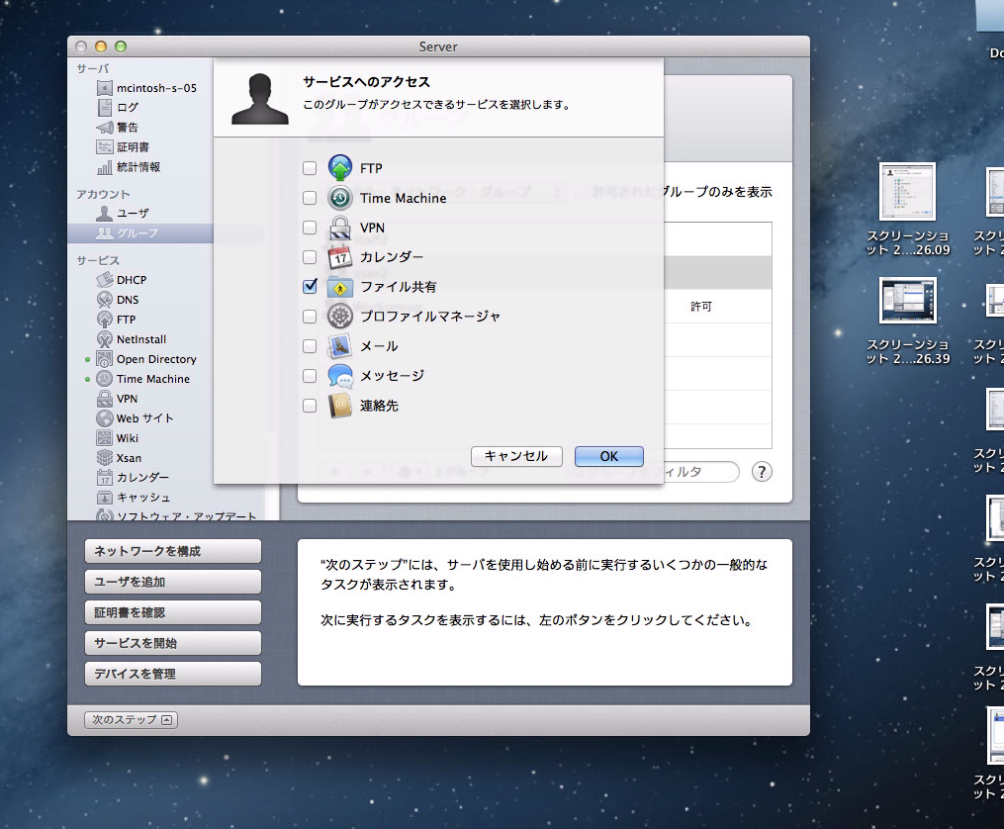Open ログ in the sidebar
Screen dimensions: 1004x829
pos(118,108)
